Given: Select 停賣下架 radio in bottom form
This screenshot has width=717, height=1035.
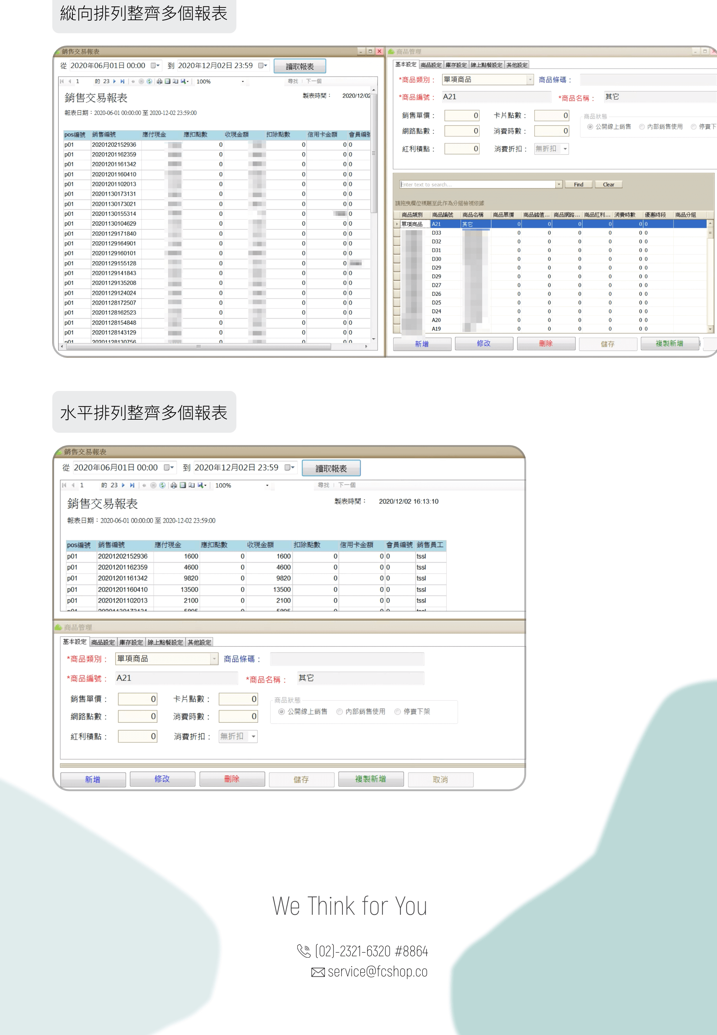Looking at the screenshot, I should tap(398, 711).
